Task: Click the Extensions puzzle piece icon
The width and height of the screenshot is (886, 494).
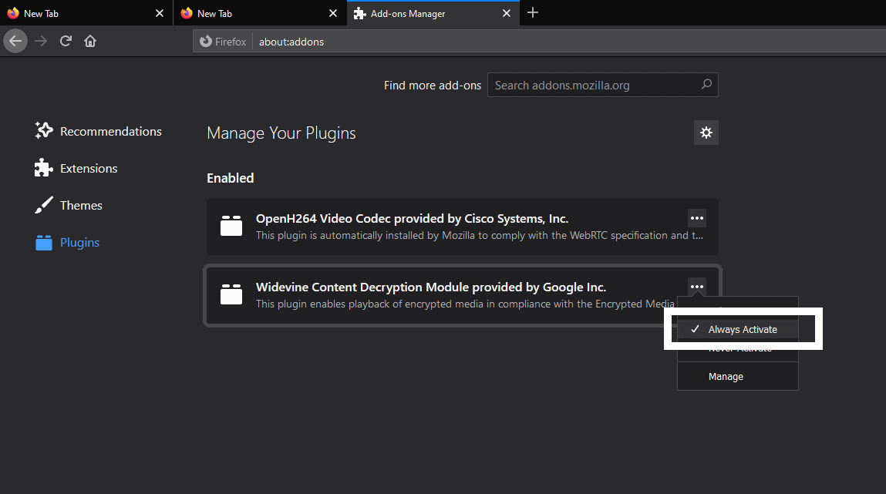Action: [x=43, y=168]
